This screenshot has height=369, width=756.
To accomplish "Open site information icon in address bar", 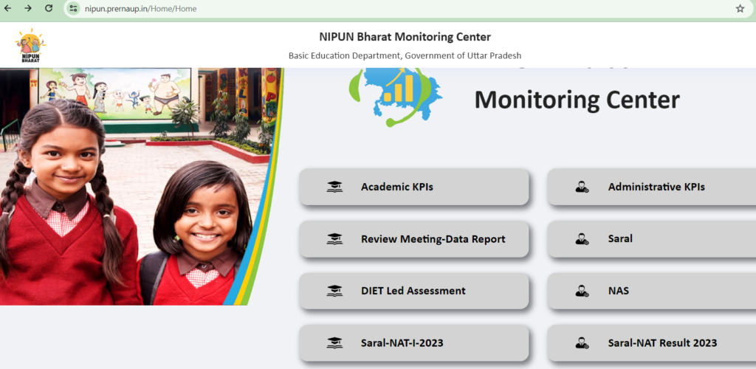I will 72,9.
